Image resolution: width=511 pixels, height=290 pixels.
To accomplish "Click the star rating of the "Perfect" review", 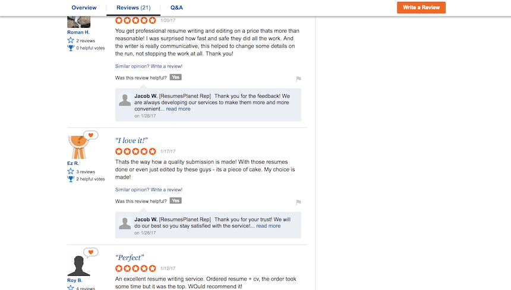I will pos(135,269).
